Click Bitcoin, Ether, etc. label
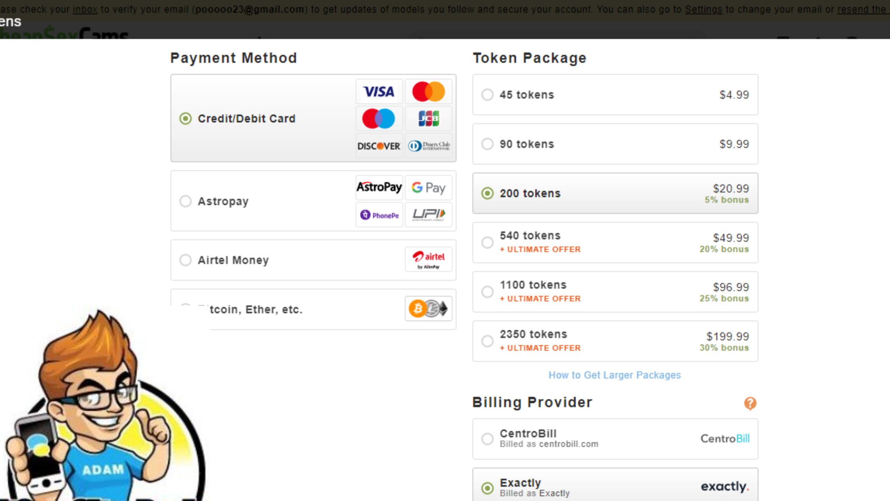The image size is (890, 501). (x=256, y=309)
